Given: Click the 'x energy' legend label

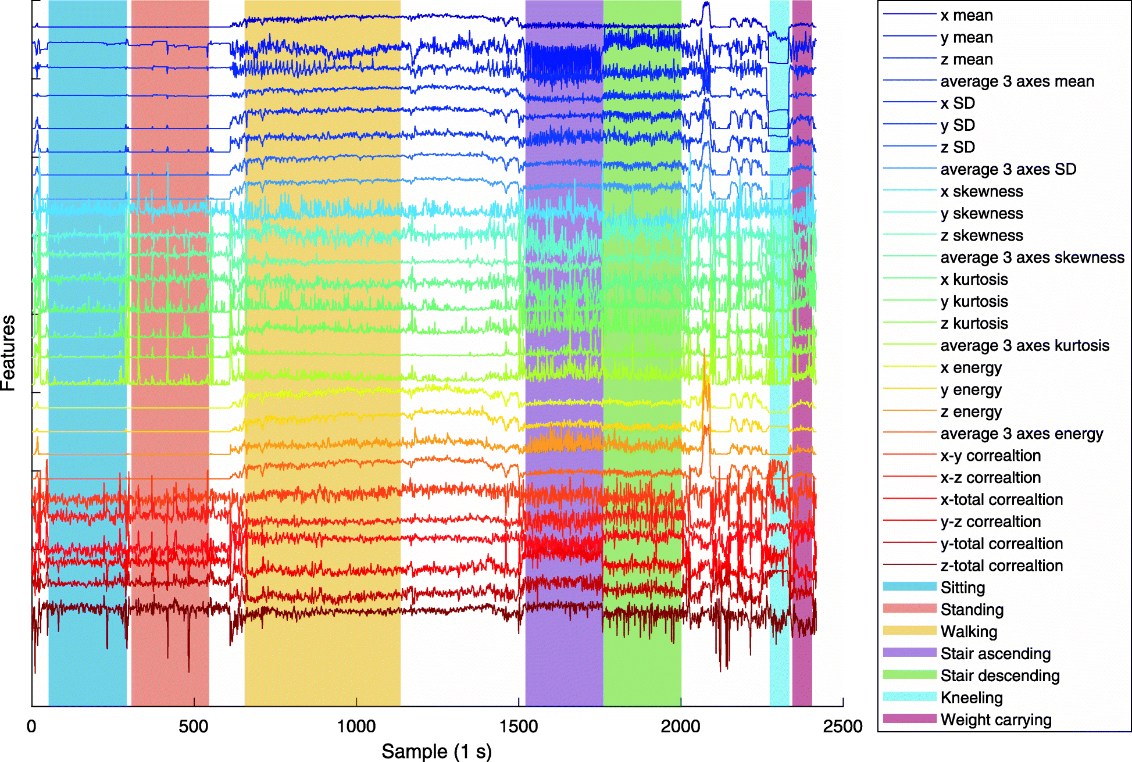Looking at the screenshot, I should pos(971,367).
